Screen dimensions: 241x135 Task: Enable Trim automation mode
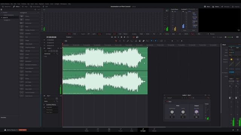[x=75, y=34]
